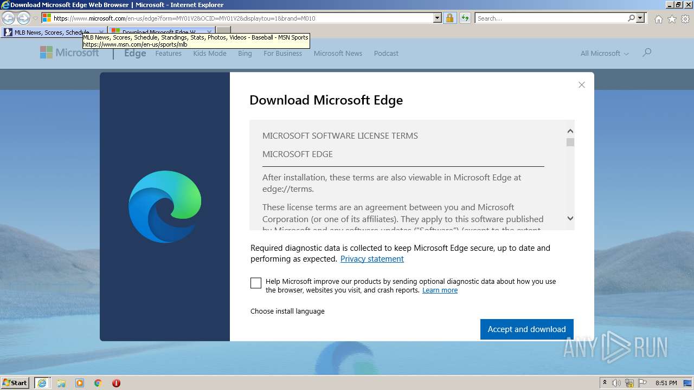Viewport: 694px width, 390px height.
Task: Click the search magnifier icon in search box
Action: click(x=631, y=18)
